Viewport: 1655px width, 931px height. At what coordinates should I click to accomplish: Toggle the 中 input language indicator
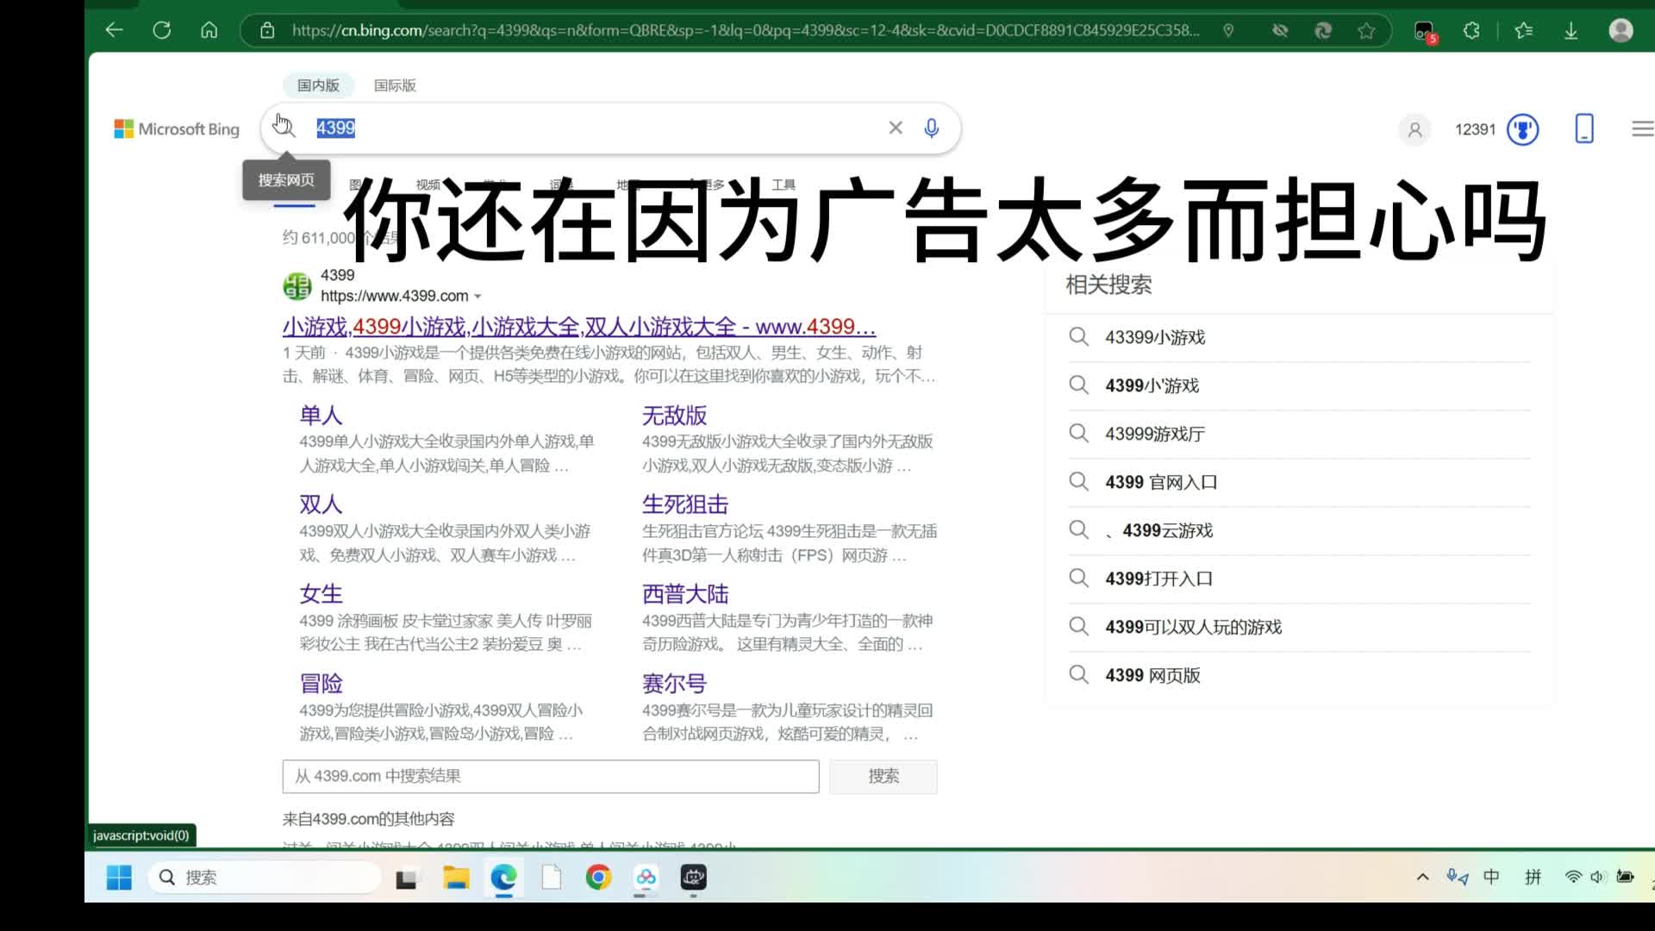click(x=1491, y=877)
